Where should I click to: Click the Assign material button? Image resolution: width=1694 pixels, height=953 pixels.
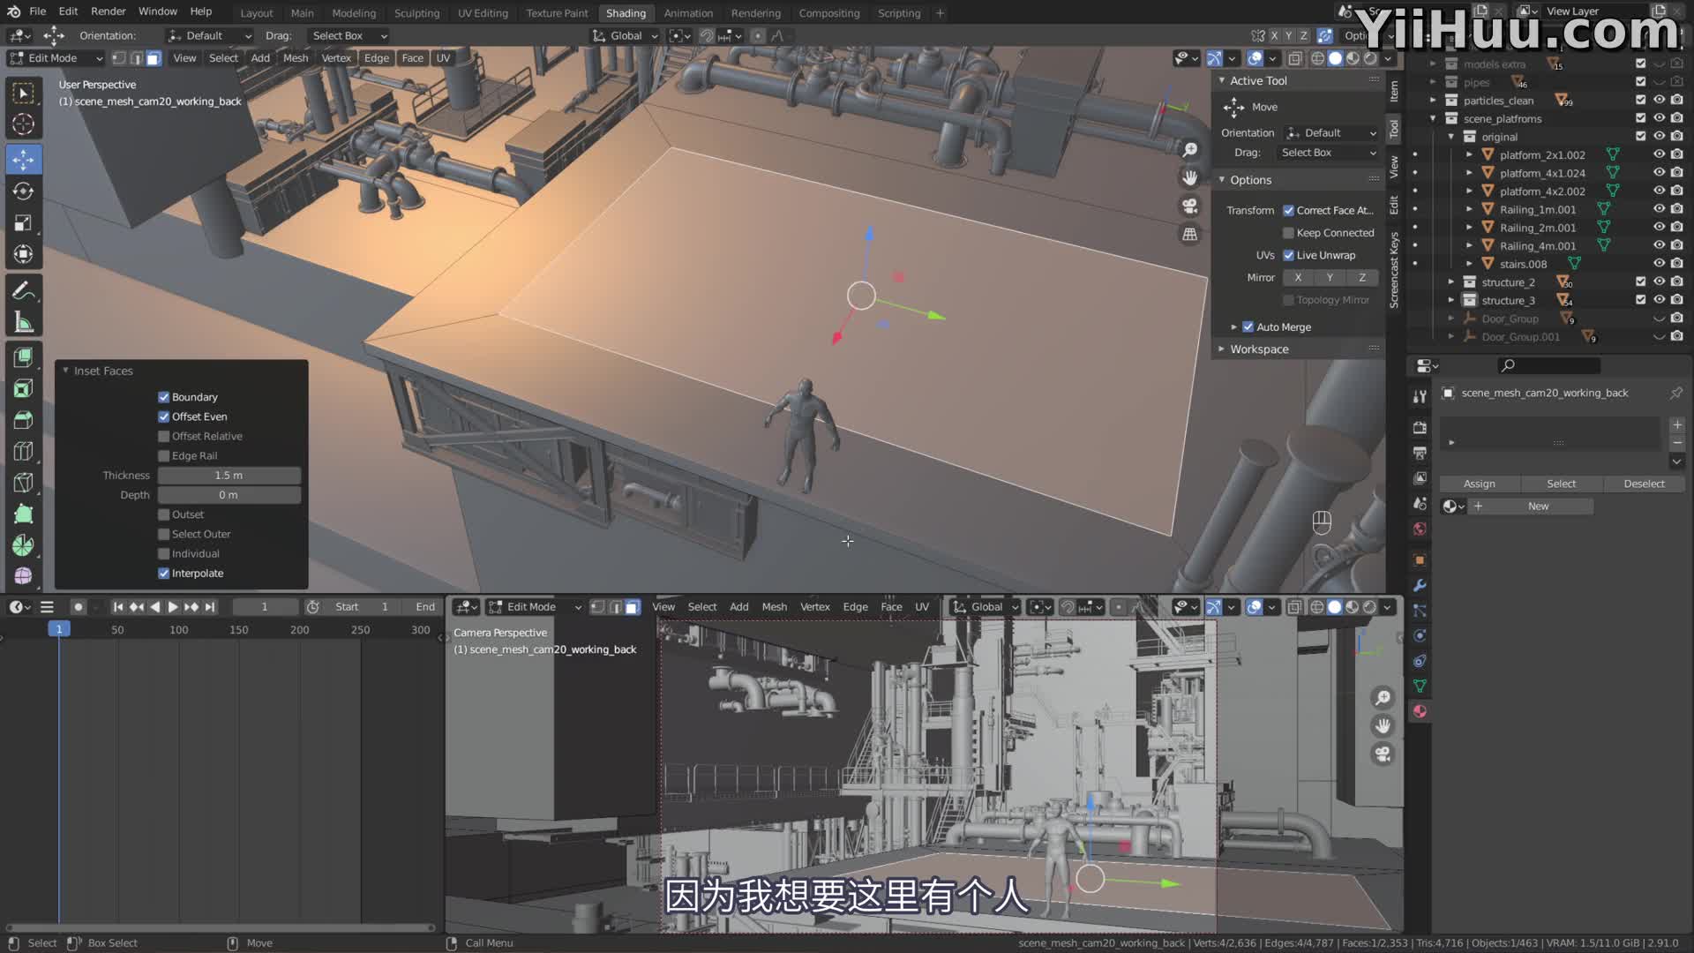coord(1480,484)
